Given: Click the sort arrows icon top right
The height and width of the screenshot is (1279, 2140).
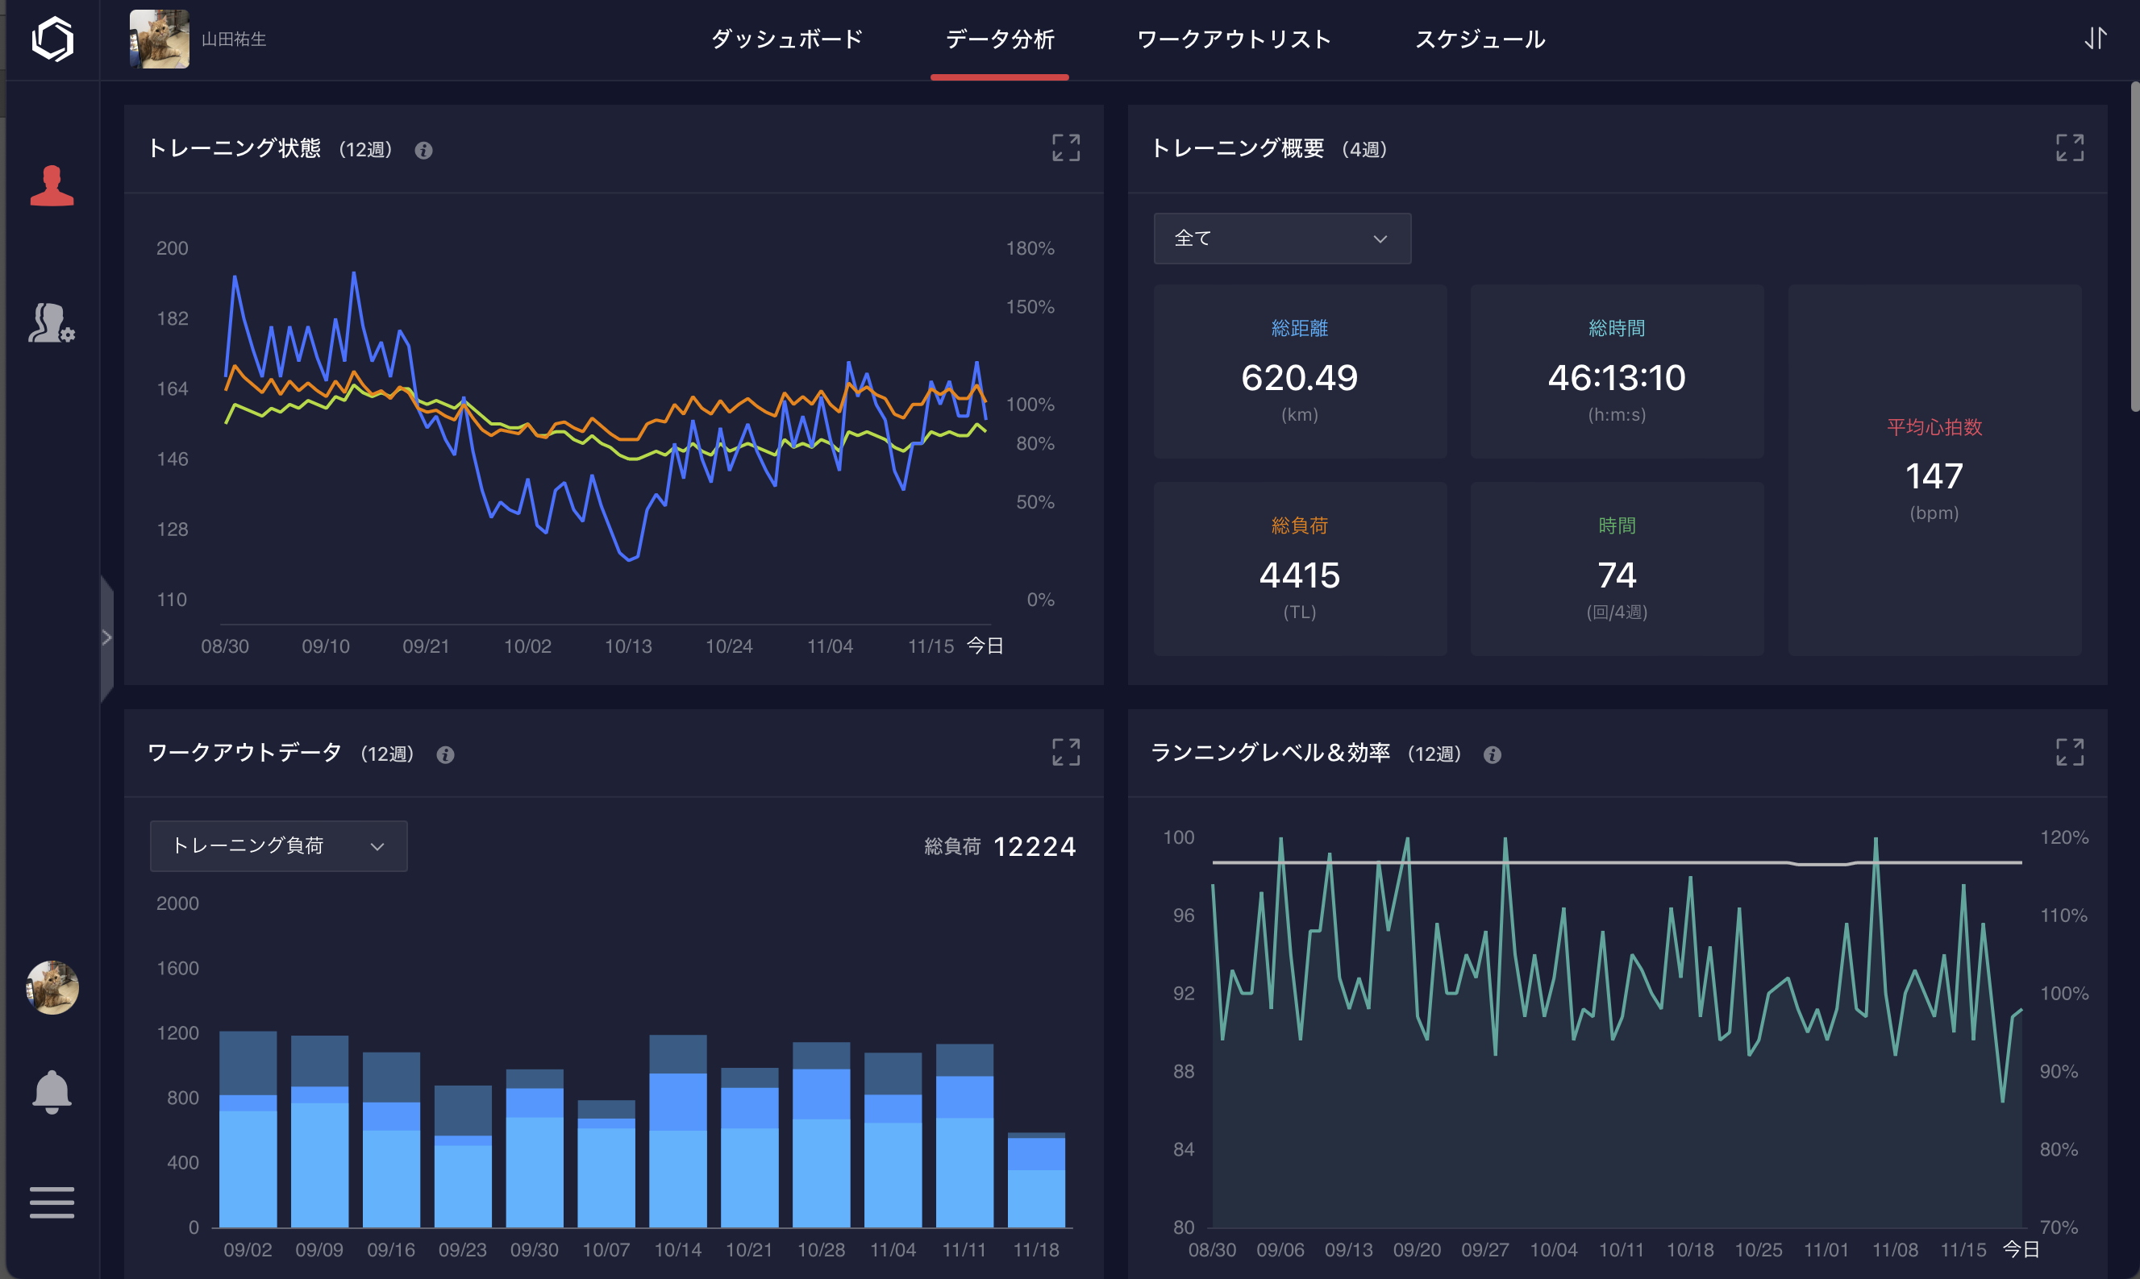Looking at the screenshot, I should [2095, 39].
